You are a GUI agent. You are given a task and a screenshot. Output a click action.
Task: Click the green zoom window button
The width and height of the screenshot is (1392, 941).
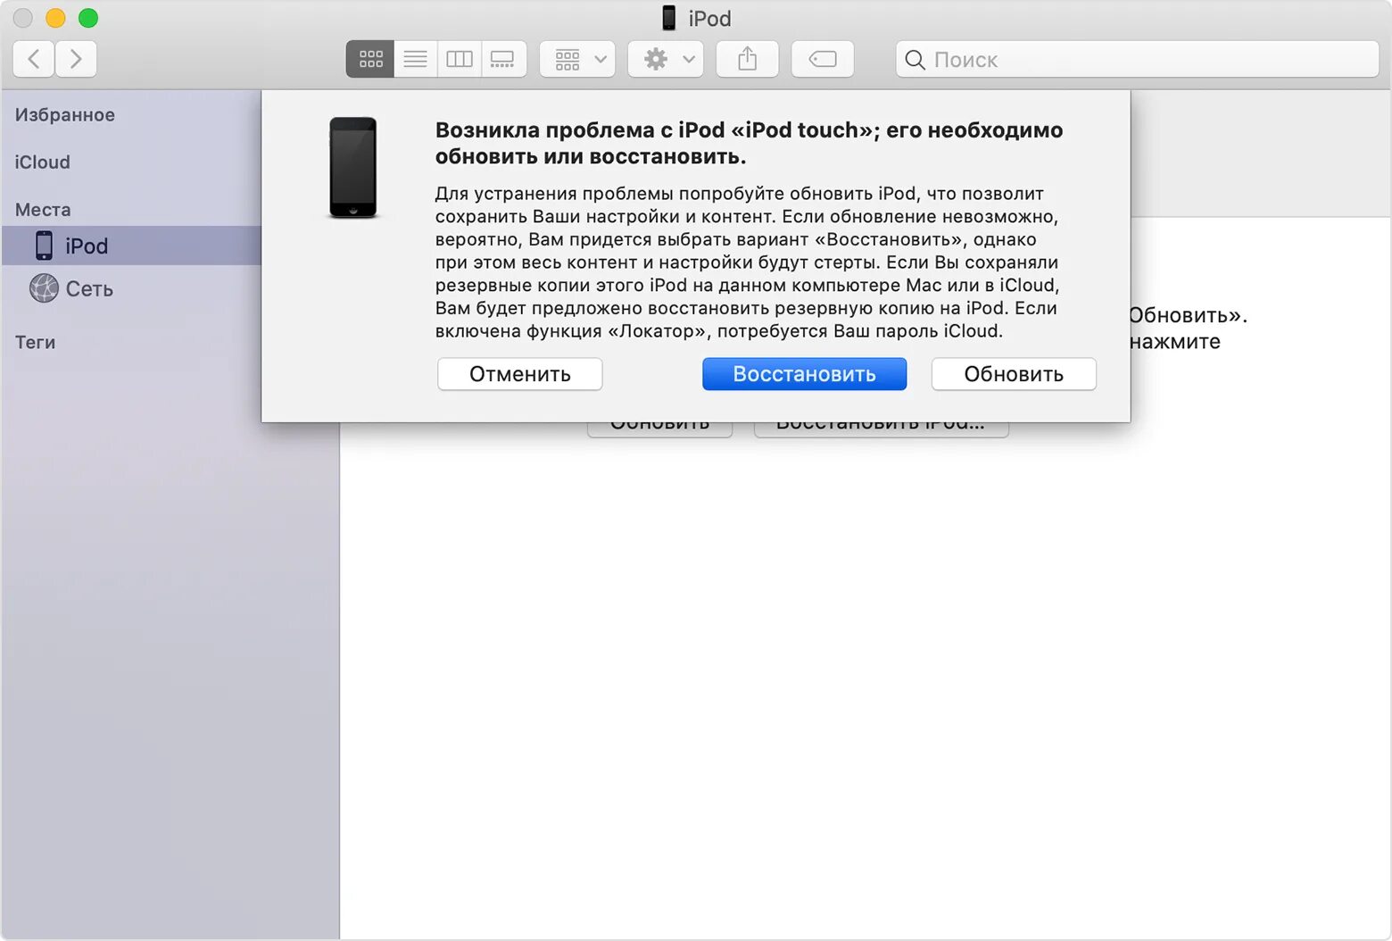[88, 18]
